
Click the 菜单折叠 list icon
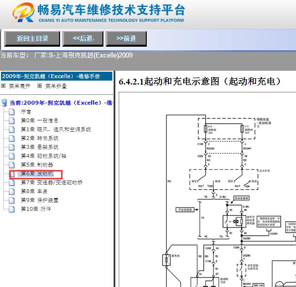pos(39,86)
